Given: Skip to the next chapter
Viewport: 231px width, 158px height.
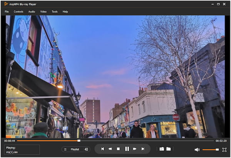Looking at the screenshot, I should 143,149.
